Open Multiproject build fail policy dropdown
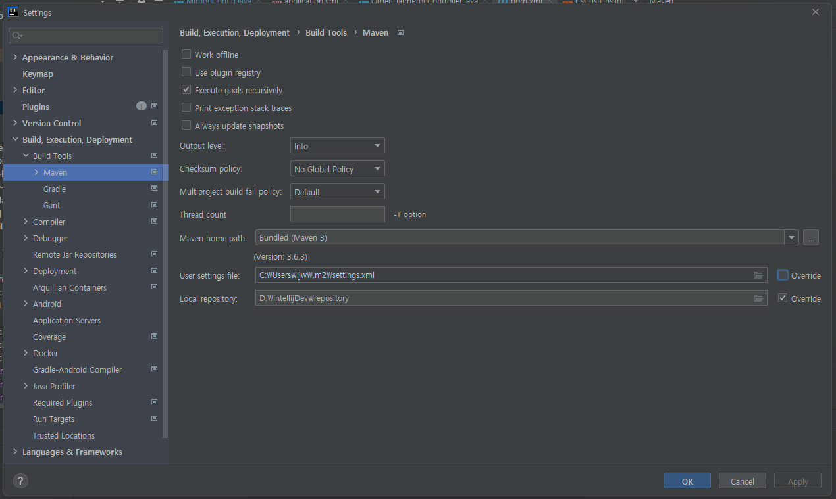This screenshot has width=836, height=499. (337, 192)
